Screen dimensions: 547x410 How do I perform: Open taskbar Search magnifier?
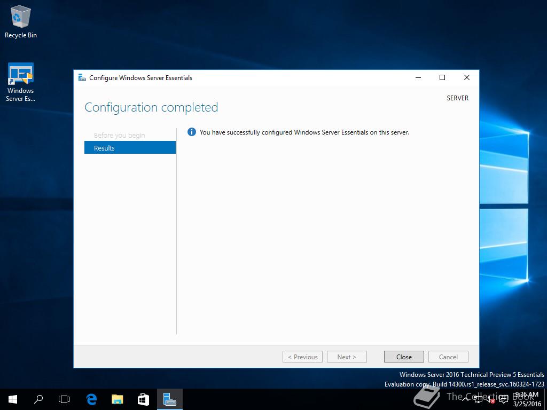coord(38,399)
